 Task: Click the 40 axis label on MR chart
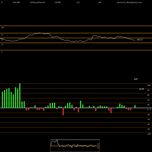click(148, 100)
